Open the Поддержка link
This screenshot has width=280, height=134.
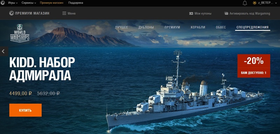coord(76,3)
